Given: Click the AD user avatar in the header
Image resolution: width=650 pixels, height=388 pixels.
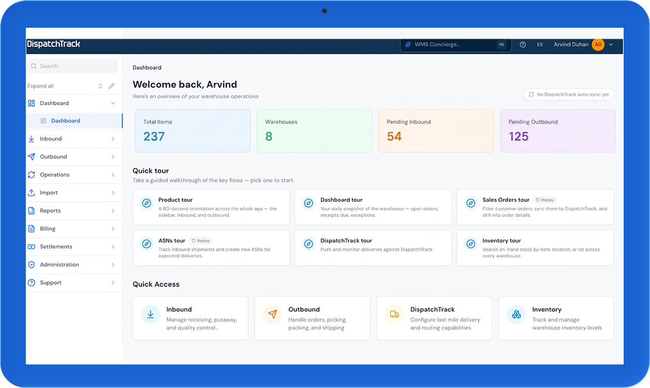Looking at the screenshot, I should (x=598, y=44).
